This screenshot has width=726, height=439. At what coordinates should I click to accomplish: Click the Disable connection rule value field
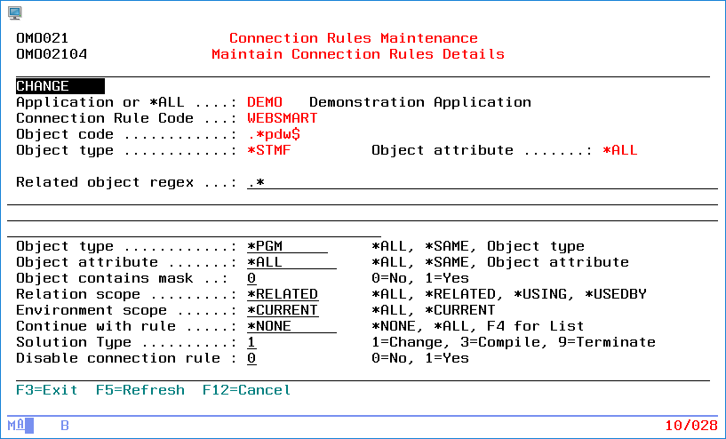(252, 358)
